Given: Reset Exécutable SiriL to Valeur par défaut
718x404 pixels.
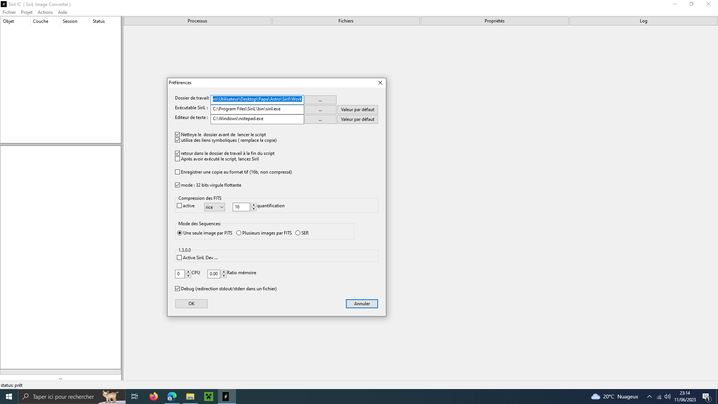Looking at the screenshot, I should coord(357,110).
